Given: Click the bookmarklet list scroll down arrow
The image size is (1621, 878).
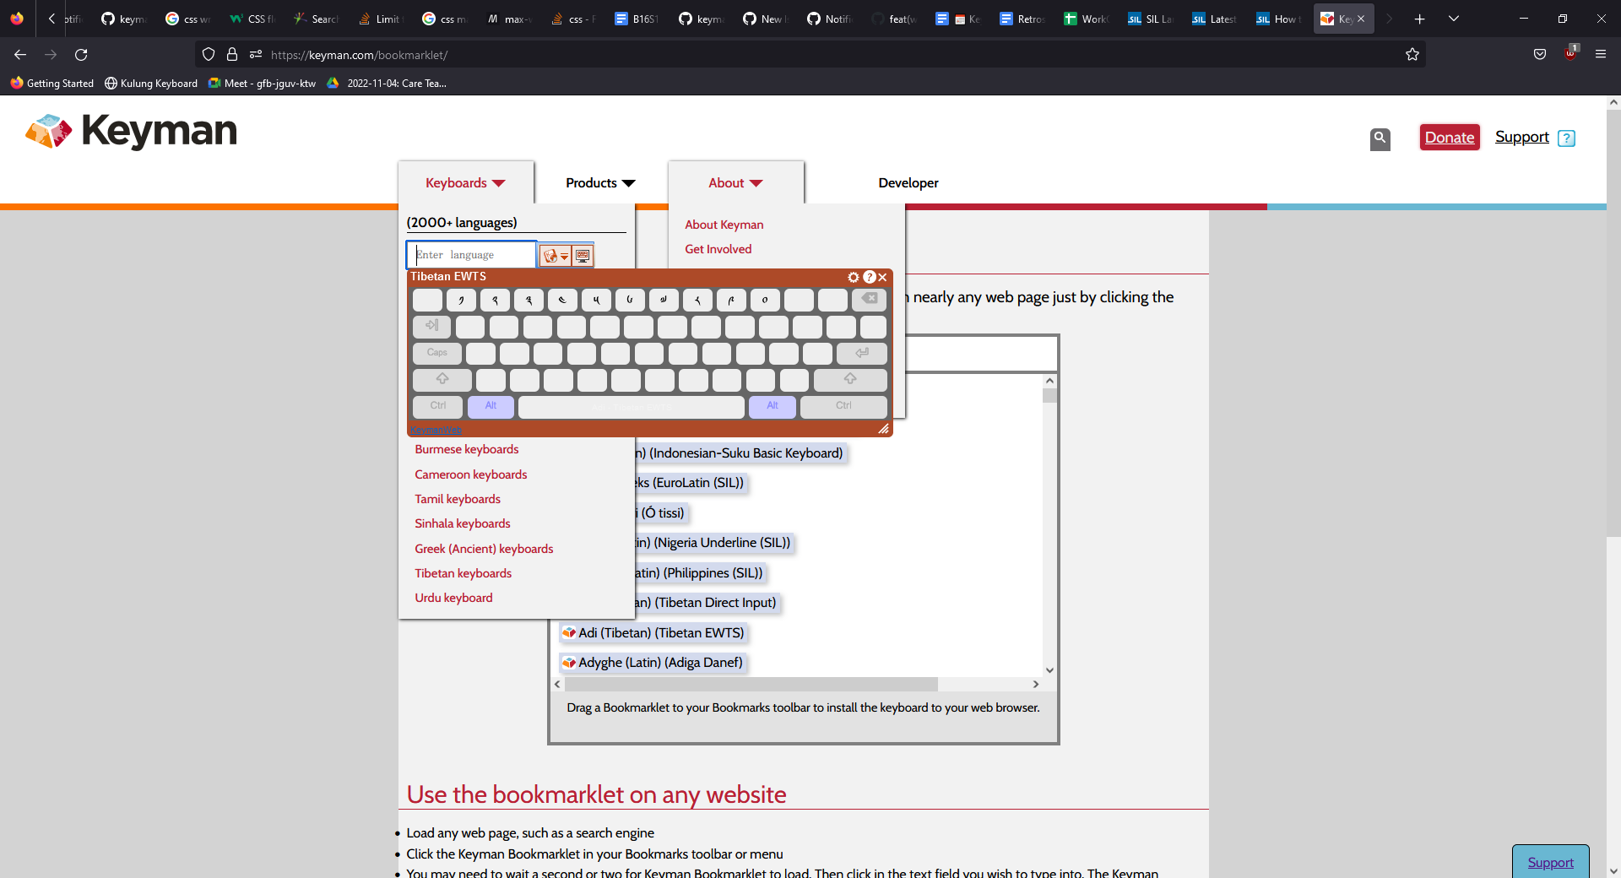Looking at the screenshot, I should coord(1049,670).
